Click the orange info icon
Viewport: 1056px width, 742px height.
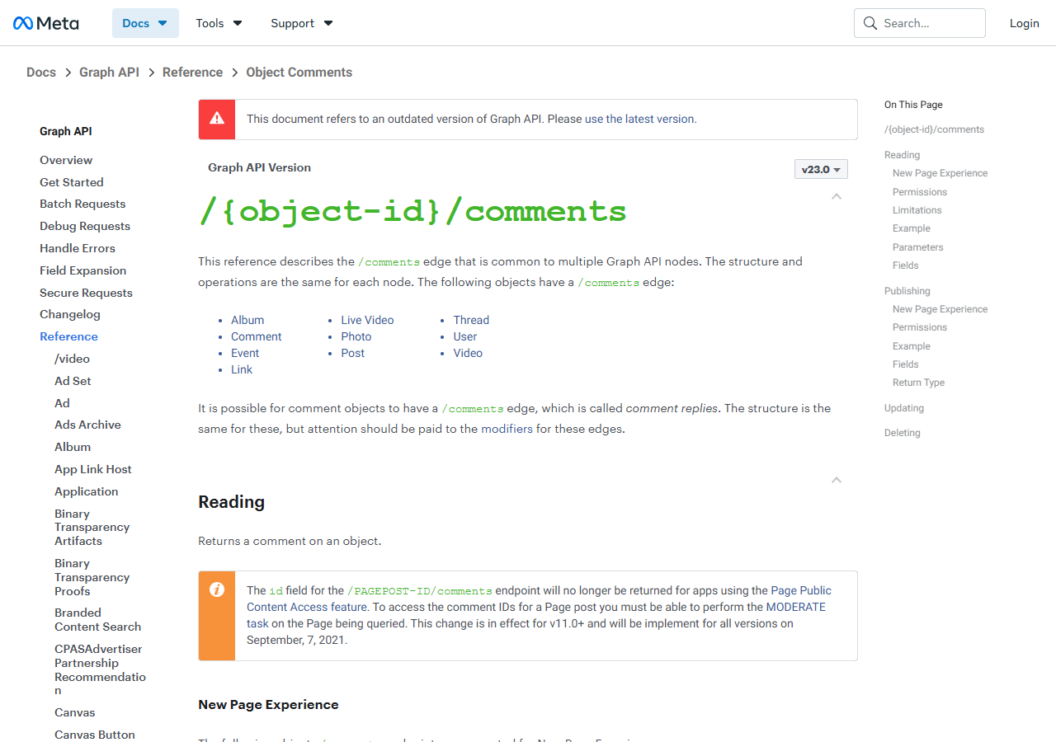click(x=217, y=589)
